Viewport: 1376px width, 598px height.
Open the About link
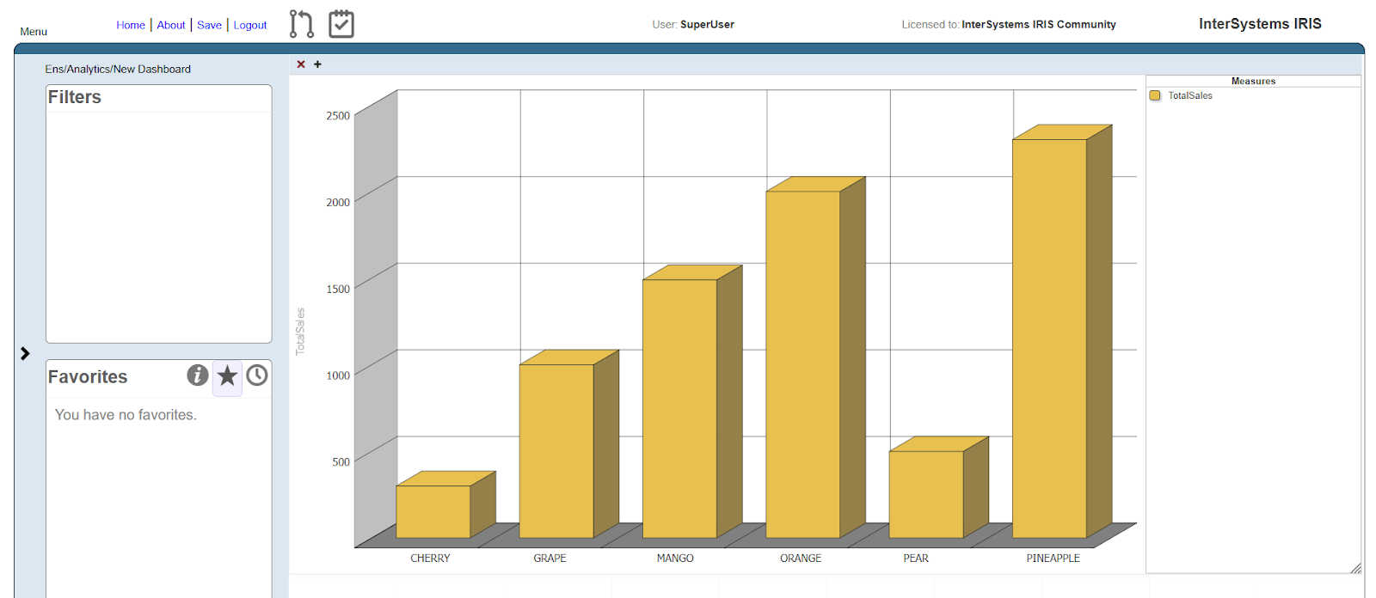point(171,25)
